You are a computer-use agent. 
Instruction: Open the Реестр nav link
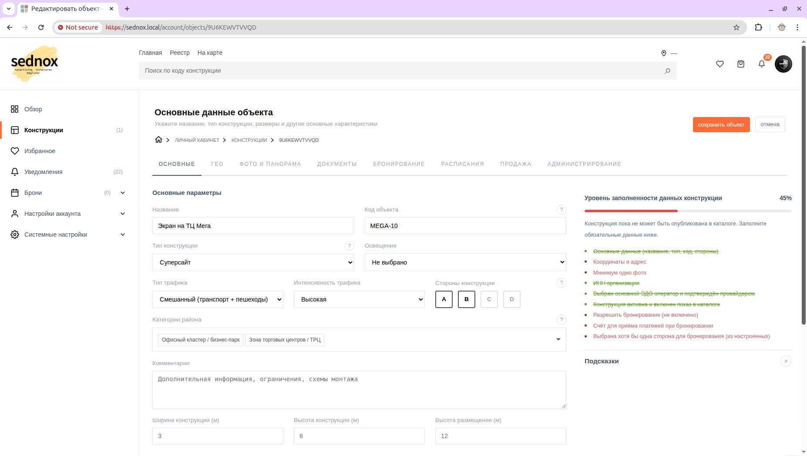coord(180,53)
